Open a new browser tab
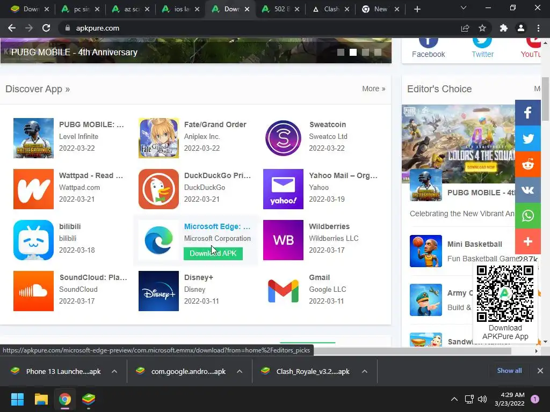Screen dimensions: 550x412 coord(417,9)
